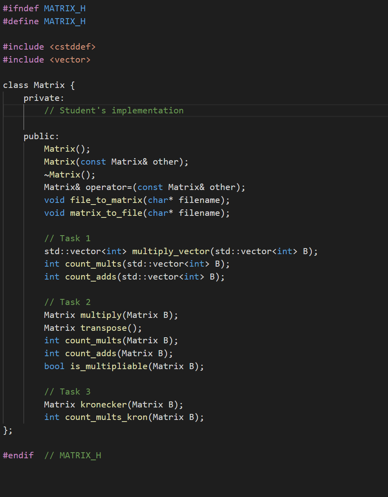Click the 'count_adds(Matrix B)' declaration
The image size is (388, 497).
click(x=109, y=353)
